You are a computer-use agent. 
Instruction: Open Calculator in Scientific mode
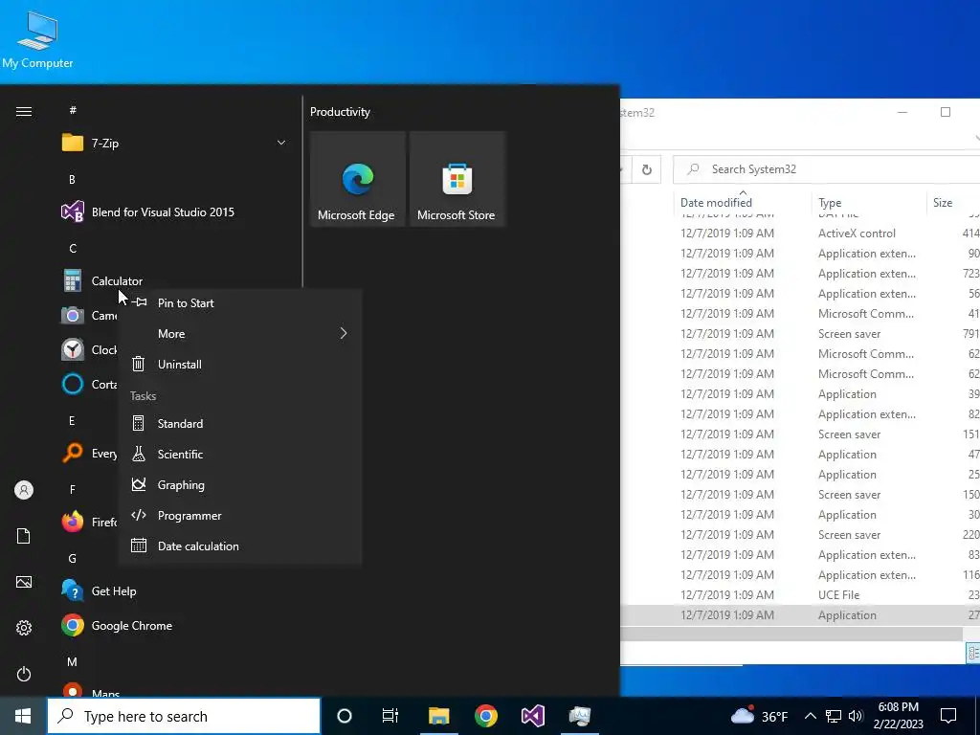tap(240, 455)
